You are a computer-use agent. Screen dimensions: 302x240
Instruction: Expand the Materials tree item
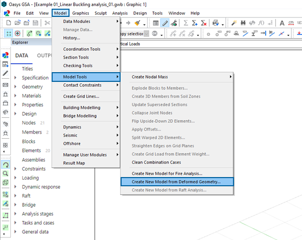point(15,96)
